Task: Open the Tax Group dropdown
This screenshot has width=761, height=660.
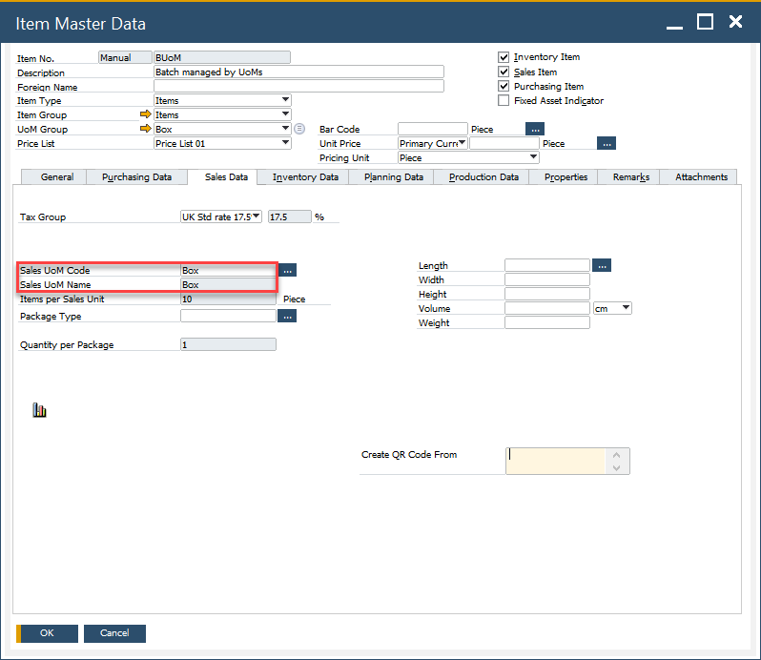Action: point(256,217)
